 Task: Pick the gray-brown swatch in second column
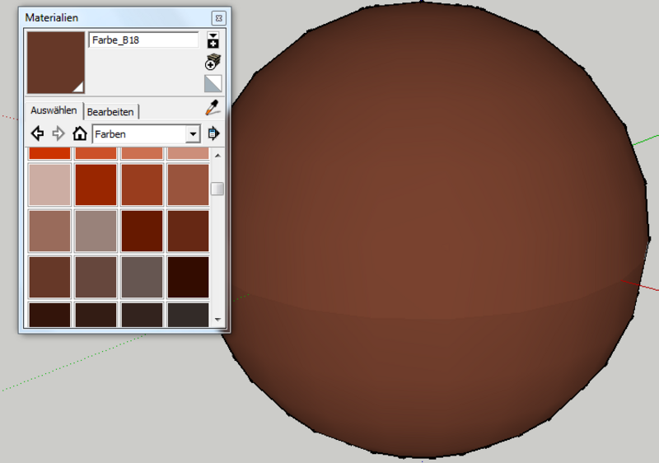[96, 231]
